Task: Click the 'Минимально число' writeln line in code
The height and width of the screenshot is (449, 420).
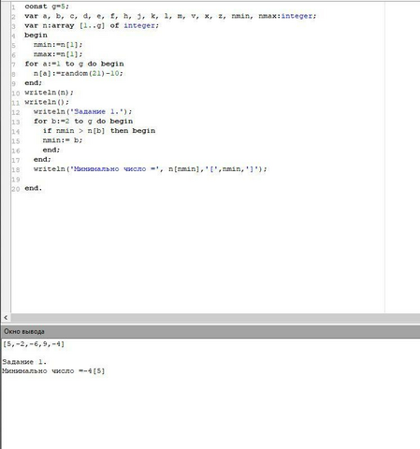Action: click(151, 169)
